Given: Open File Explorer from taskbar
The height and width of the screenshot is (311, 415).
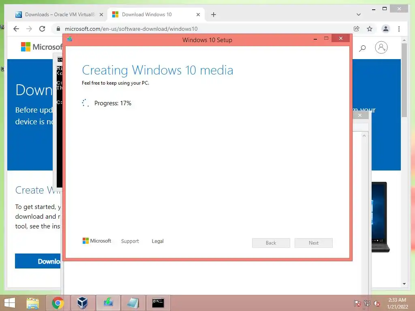Looking at the screenshot, I should point(32,303).
